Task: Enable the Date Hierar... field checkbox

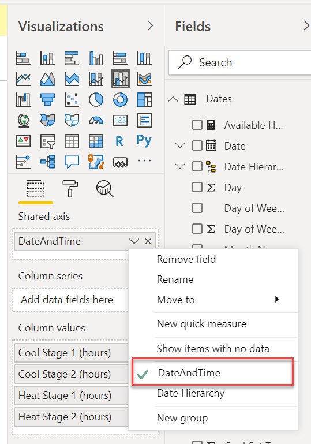Action: click(x=197, y=166)
